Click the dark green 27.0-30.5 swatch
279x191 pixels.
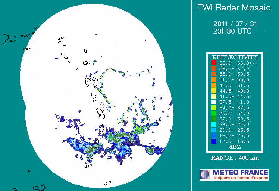point(214,119)
